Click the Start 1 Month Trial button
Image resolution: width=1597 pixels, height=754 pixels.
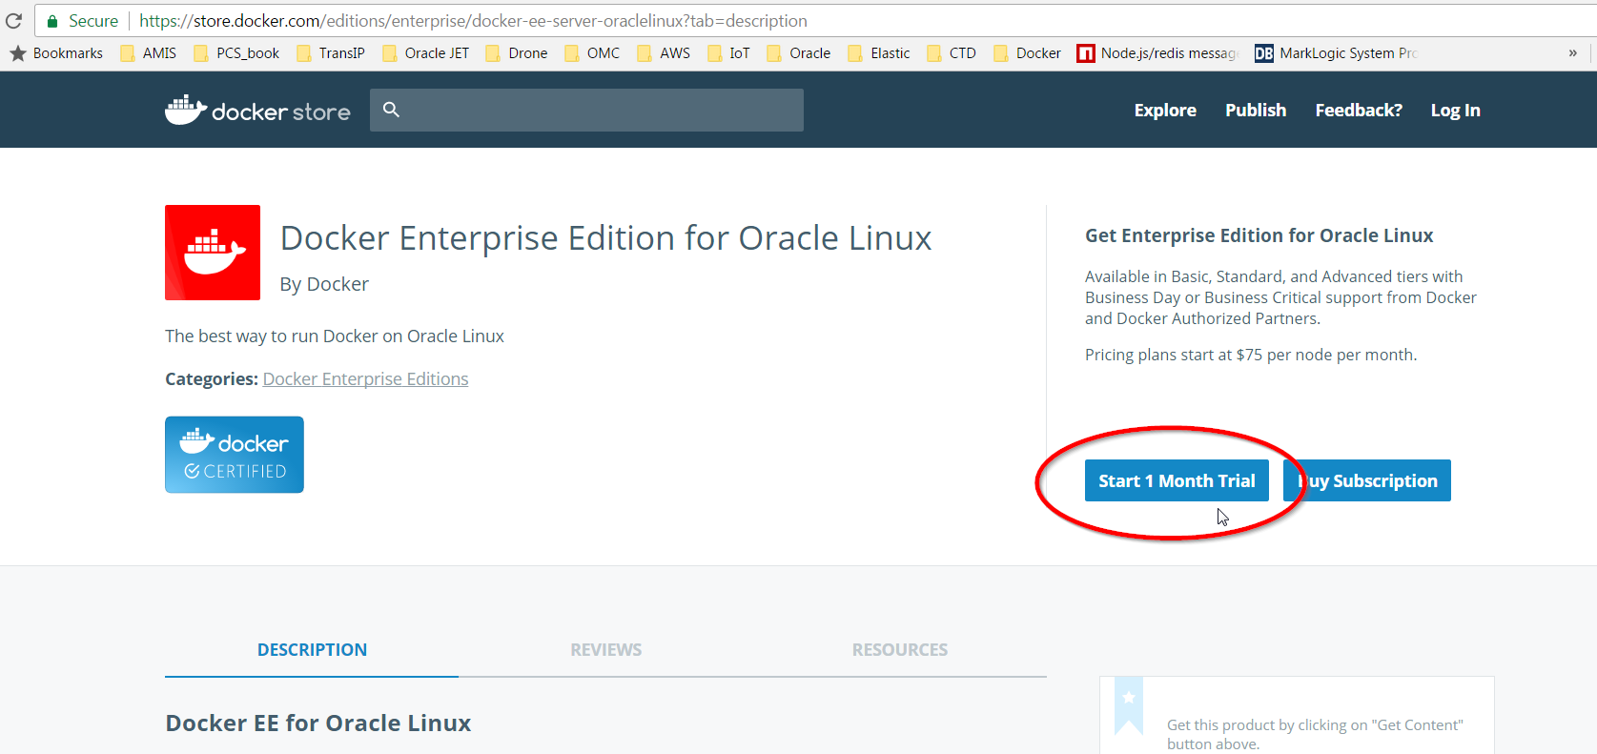point(1177,480)
